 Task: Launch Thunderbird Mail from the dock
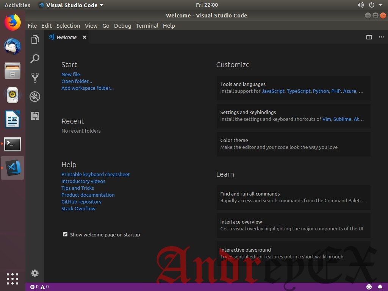tap(13, 46)
